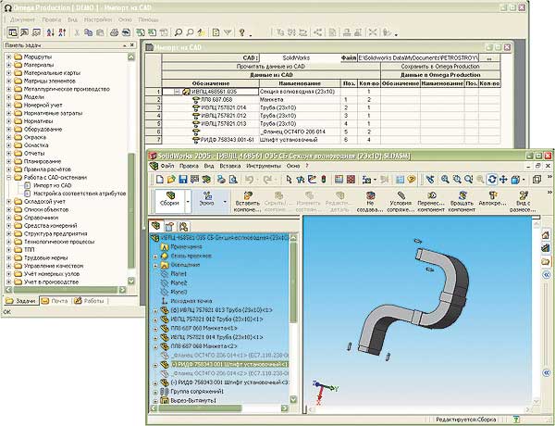Open the Инструменты menu in SolidWorks
The height and width of the screenshot is (426, 555).
264,166
